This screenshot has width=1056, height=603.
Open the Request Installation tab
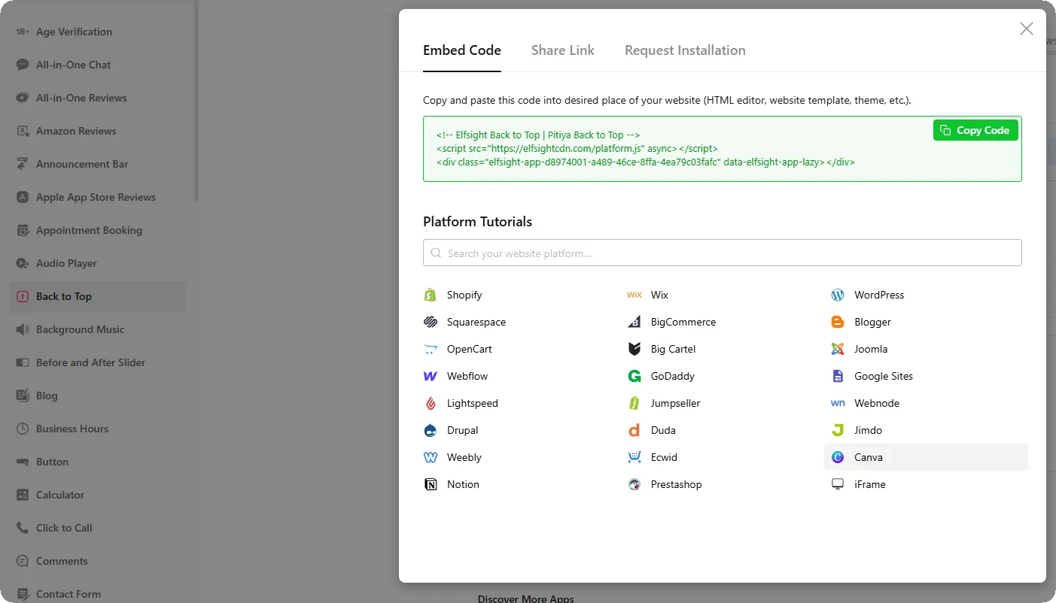[x=685, y=50]
